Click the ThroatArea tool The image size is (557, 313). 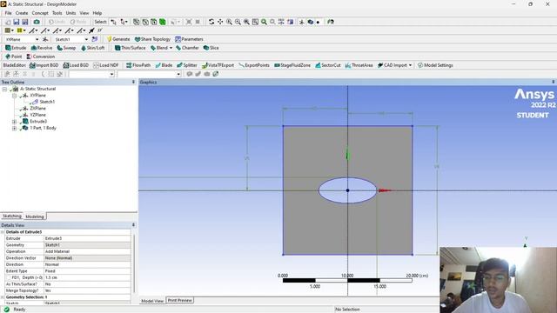point(359,65)
